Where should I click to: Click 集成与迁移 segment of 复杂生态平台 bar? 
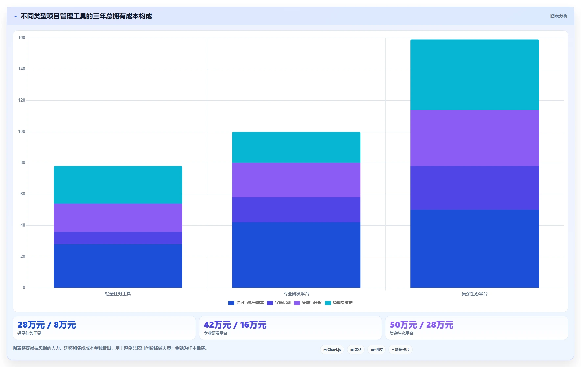click(475, 138)
